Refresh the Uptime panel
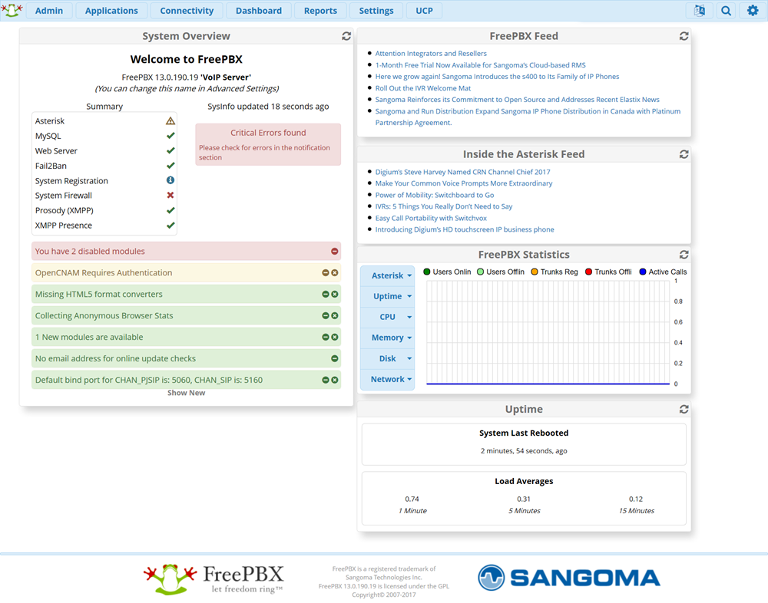The width and height of the screenshot is (768, 603). coord(684,409)
